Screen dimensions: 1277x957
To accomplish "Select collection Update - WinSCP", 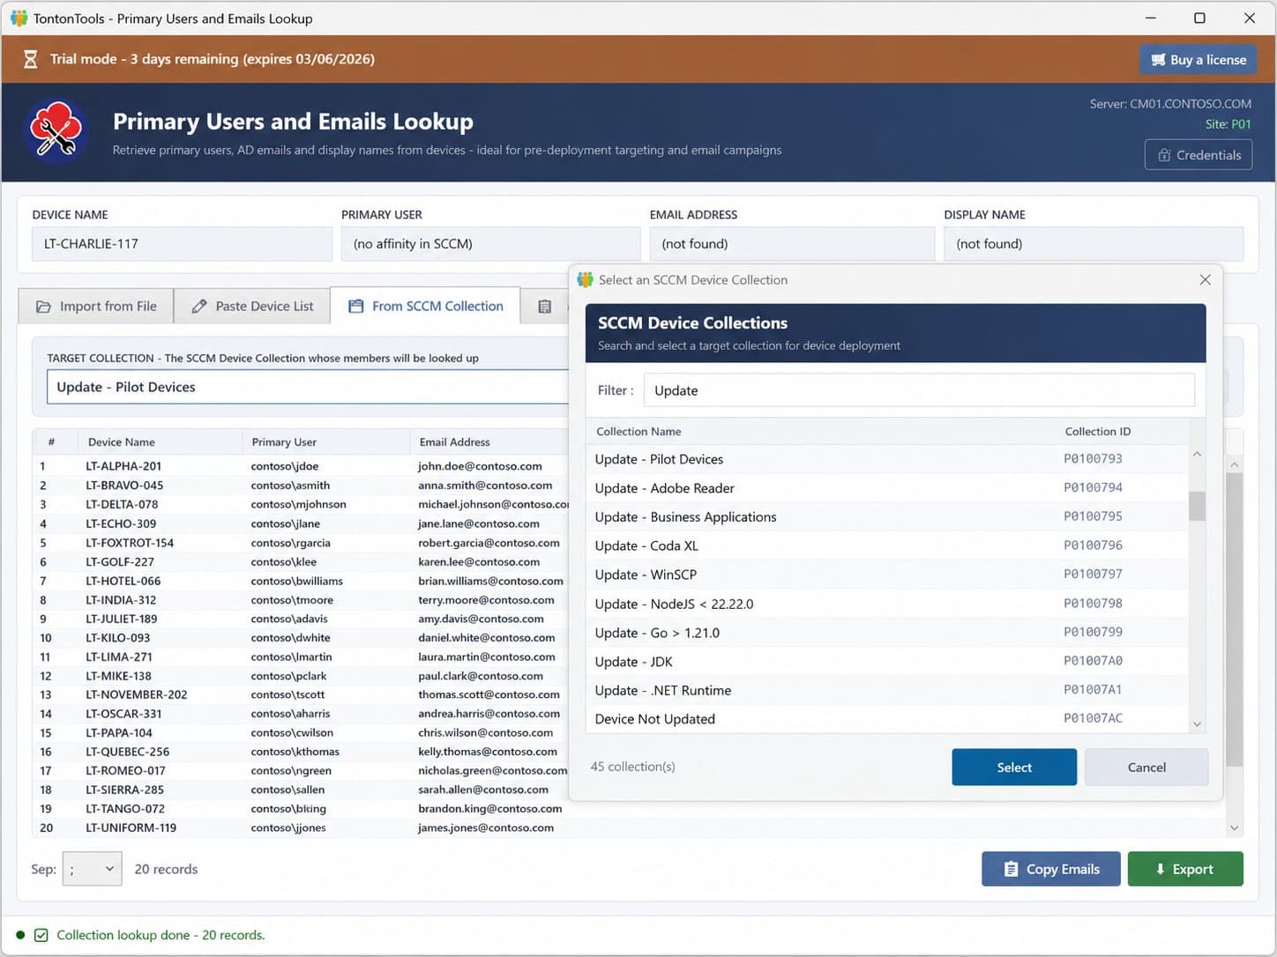I will coord(887,575).
